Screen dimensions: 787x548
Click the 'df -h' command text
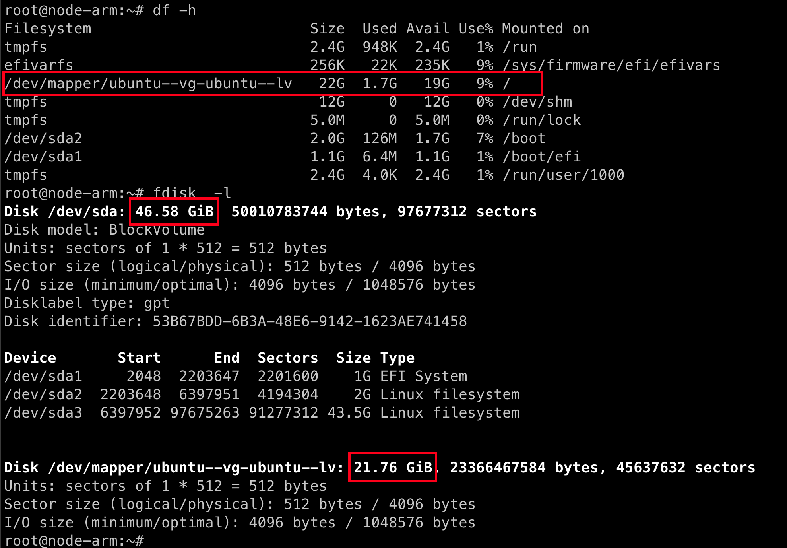174,10
